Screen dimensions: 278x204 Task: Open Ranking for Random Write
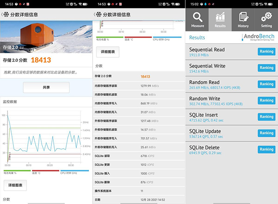pos(266,100)
